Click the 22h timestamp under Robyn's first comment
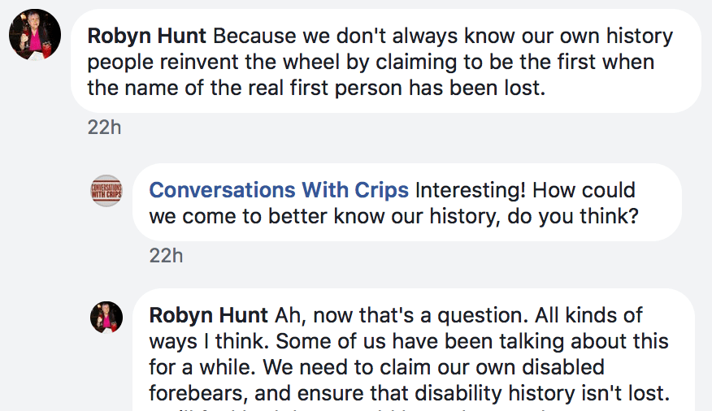The height and width of the screenshot is (411, 712). pyautogui.click(x=104, y=128)
